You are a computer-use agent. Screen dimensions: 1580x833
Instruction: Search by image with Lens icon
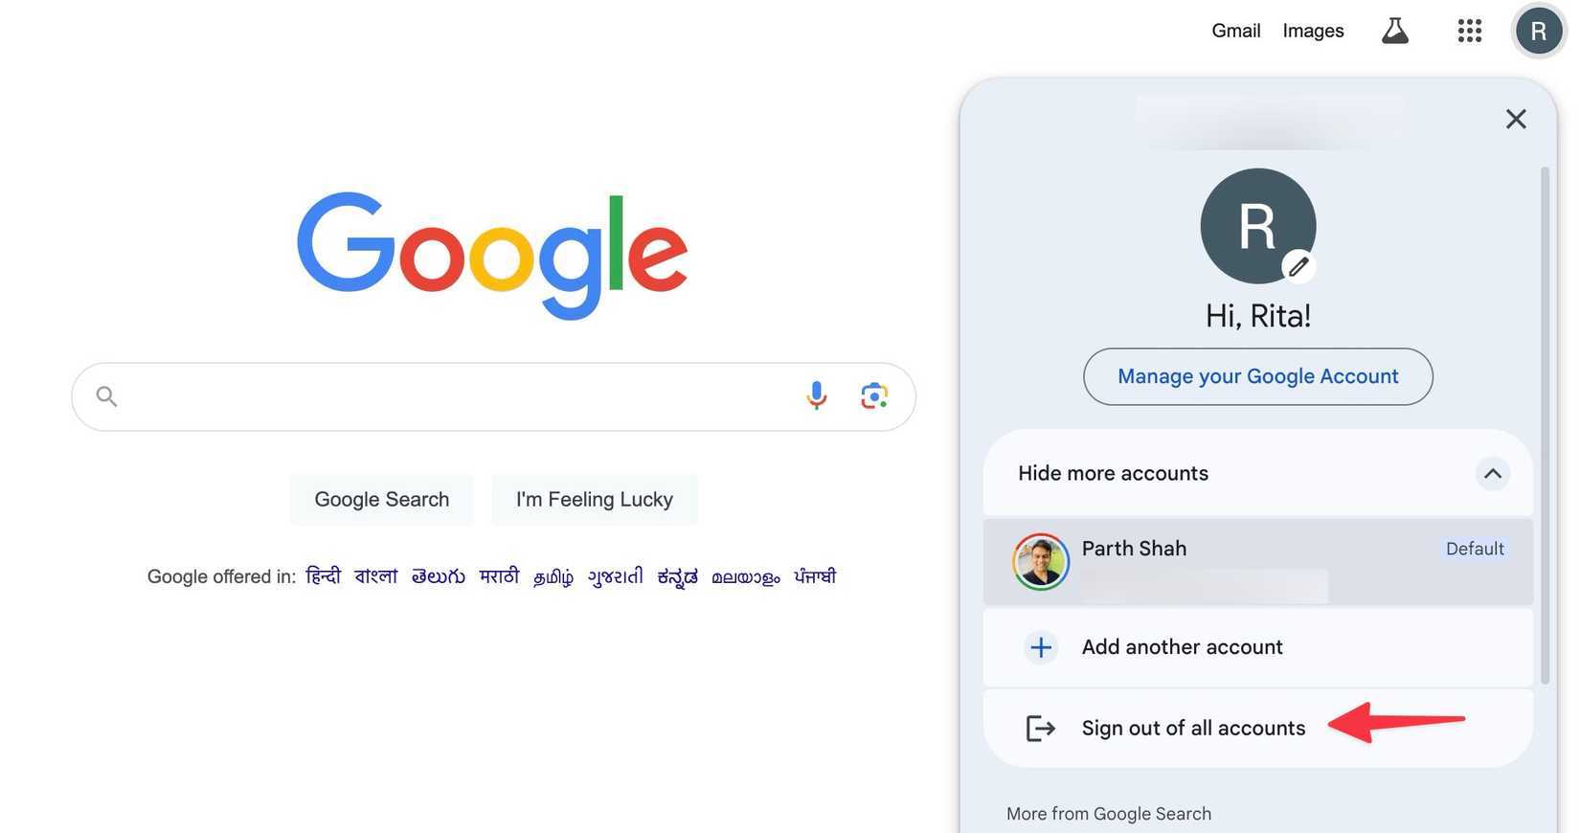tap(873, 395)
